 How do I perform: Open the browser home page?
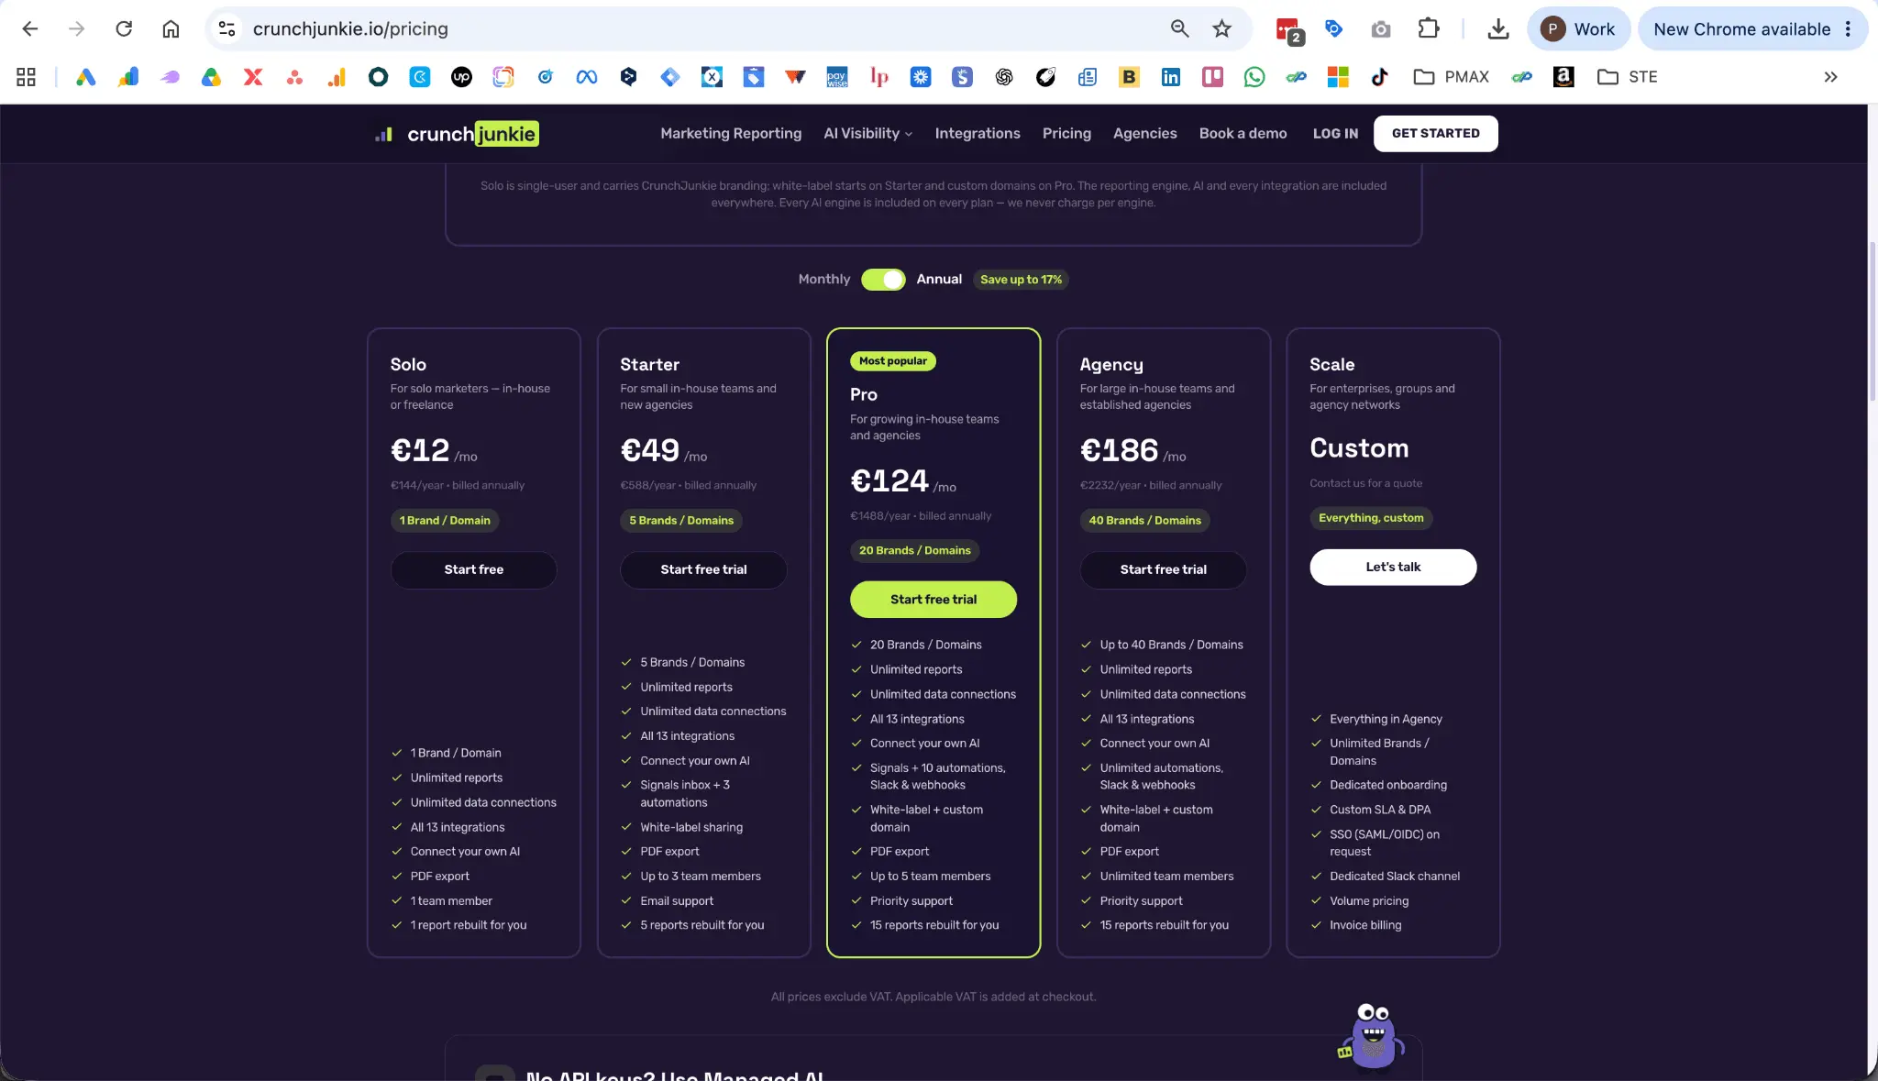171,28
